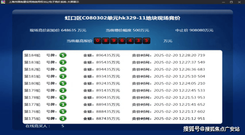Click the 万元 unit after the bid digits

coord(168,41)
